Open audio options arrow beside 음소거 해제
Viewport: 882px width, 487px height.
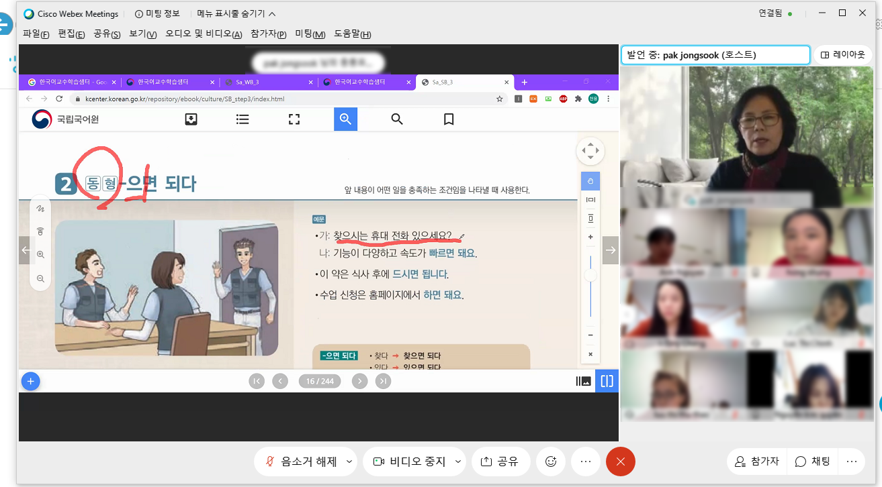349,462
